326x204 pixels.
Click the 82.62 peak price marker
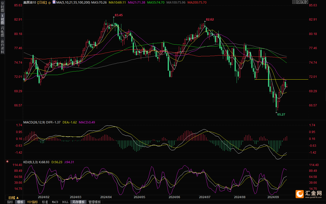click(x=210, y=20)
